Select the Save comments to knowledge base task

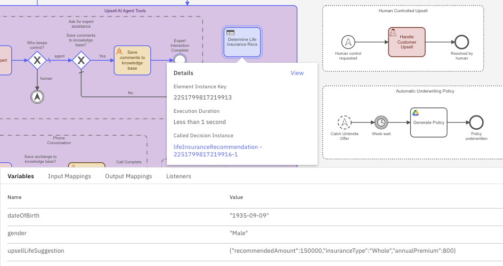coord(132,60)
